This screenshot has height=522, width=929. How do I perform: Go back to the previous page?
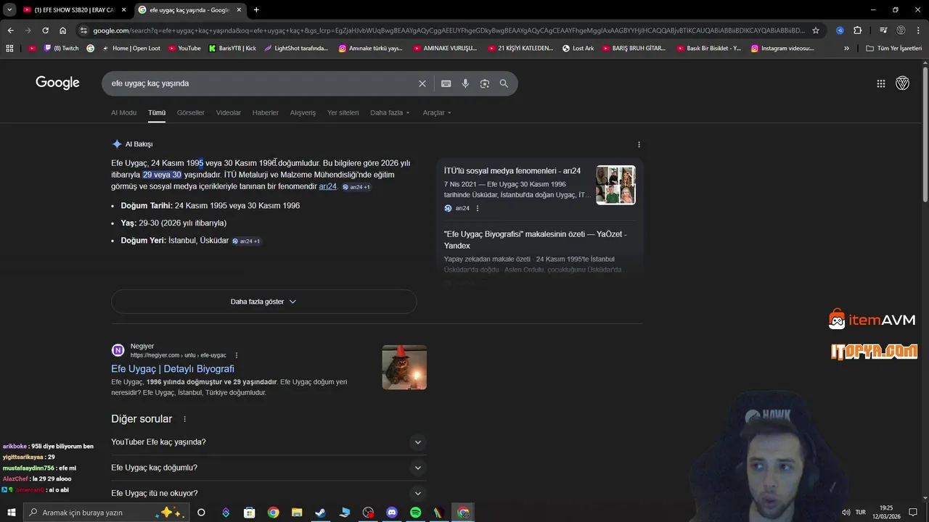(x=10, y=30)
